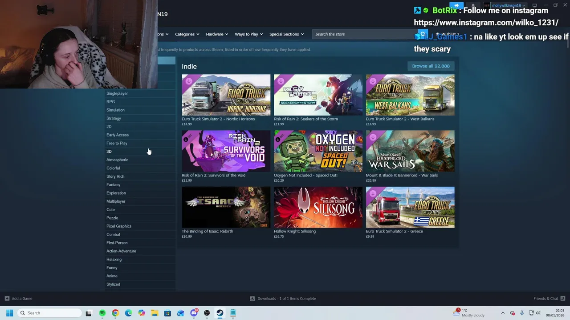Show hidden icons in the system tray
570x320 pixels.
tap(503, 313)
